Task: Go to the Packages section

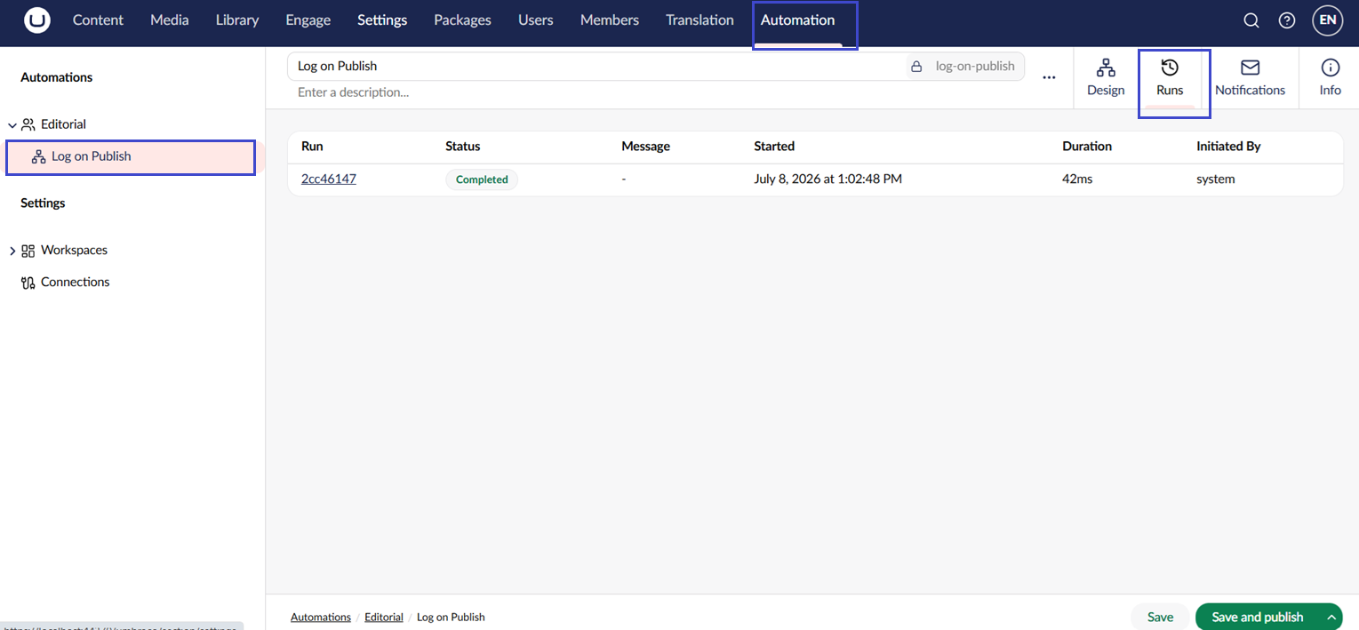Action: (462, 20)
